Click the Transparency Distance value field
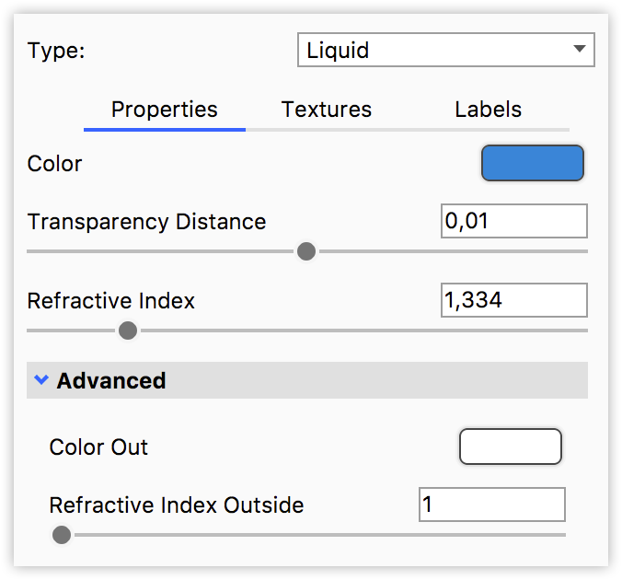The width and height of the screenshot is (622, 580). pos(513,221)
